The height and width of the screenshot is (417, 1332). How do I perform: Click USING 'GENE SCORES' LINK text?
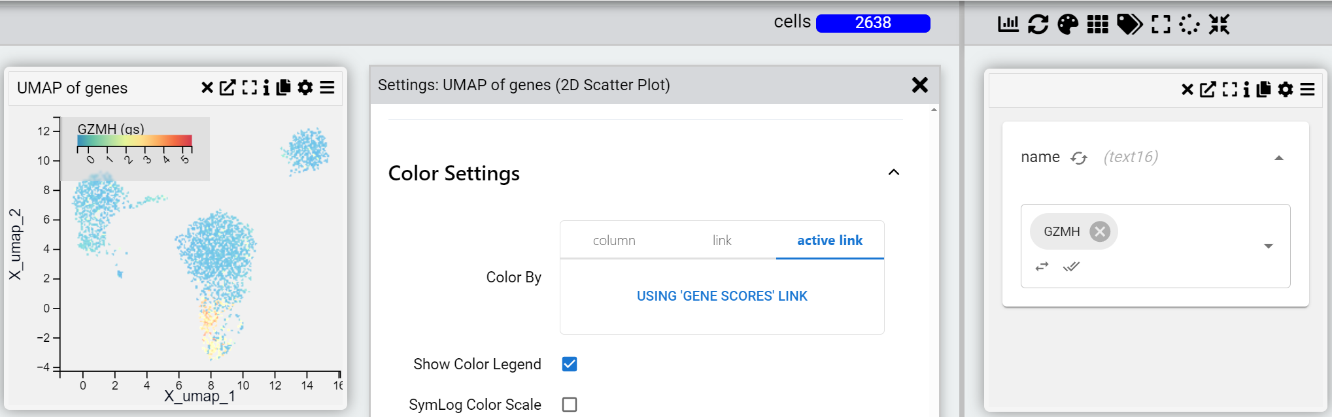722,296
